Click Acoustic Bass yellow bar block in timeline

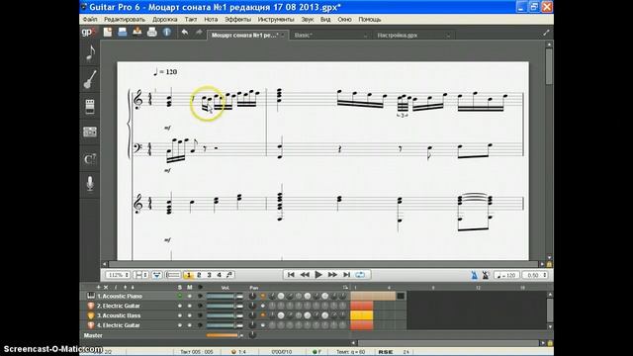[361, 315]
